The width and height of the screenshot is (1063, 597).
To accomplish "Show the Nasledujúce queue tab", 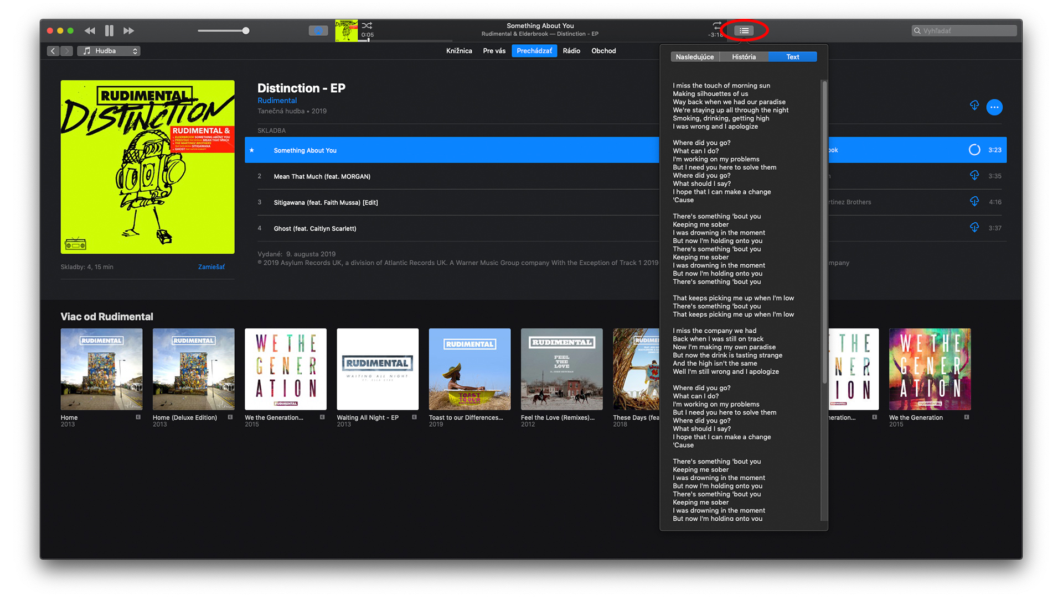I will 695,57.
